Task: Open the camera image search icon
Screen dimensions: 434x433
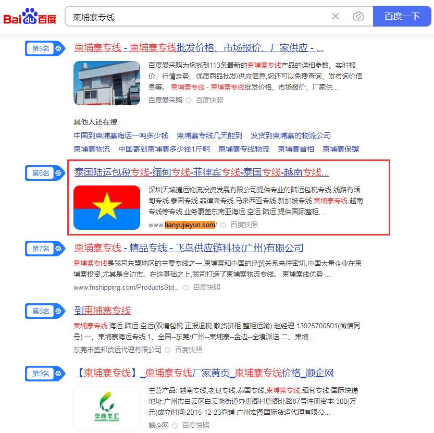Action: pos(358,16)
